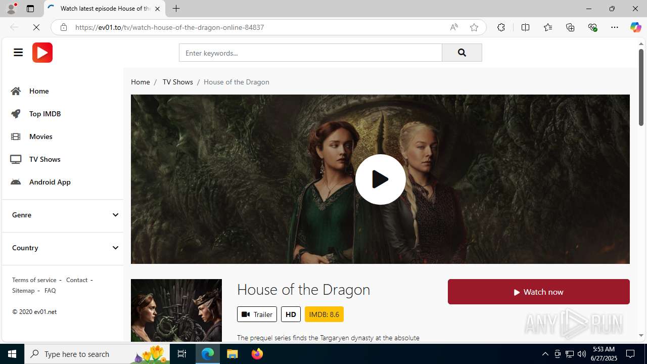Add this page to favorites star
Image resolution: width=647 pixels, height=364 pixels.
pos(474,27)
